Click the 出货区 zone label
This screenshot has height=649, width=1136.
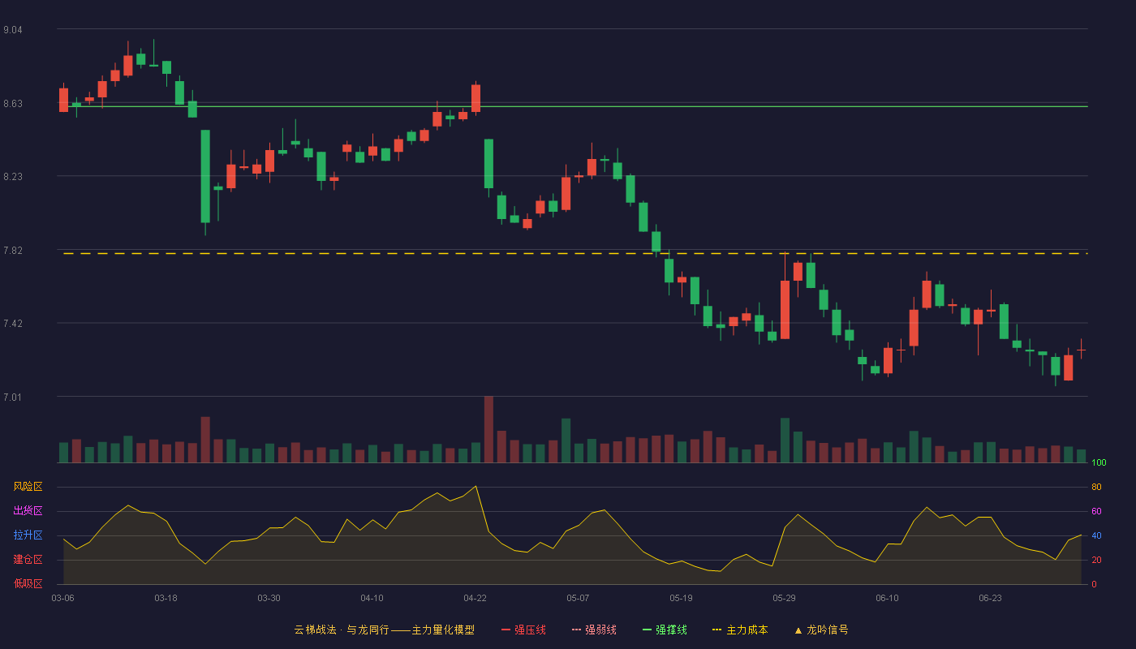tap(28, 511)
